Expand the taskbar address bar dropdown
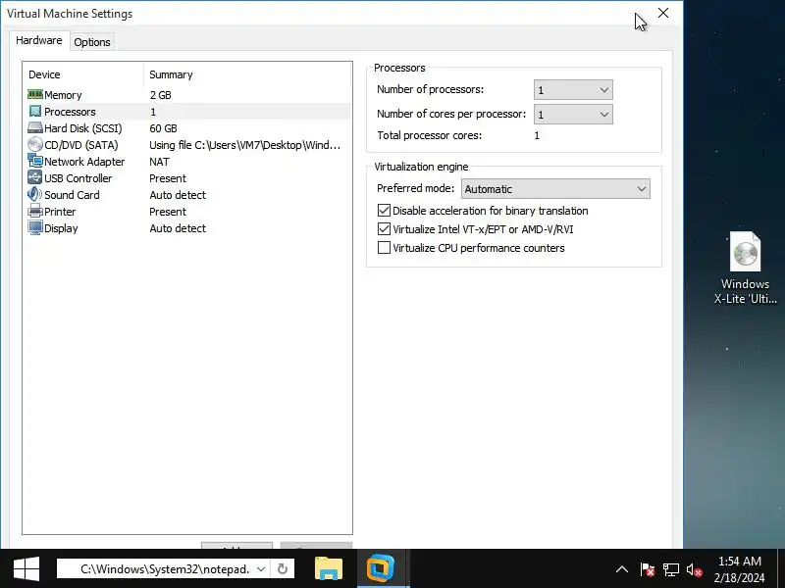The width and height of the screenshot is (785, 588). click(261, 569)
